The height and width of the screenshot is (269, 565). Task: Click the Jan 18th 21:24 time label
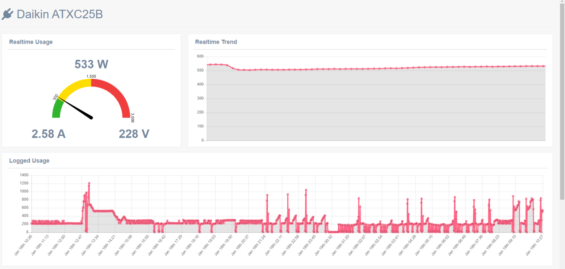[x=256, y=245]
